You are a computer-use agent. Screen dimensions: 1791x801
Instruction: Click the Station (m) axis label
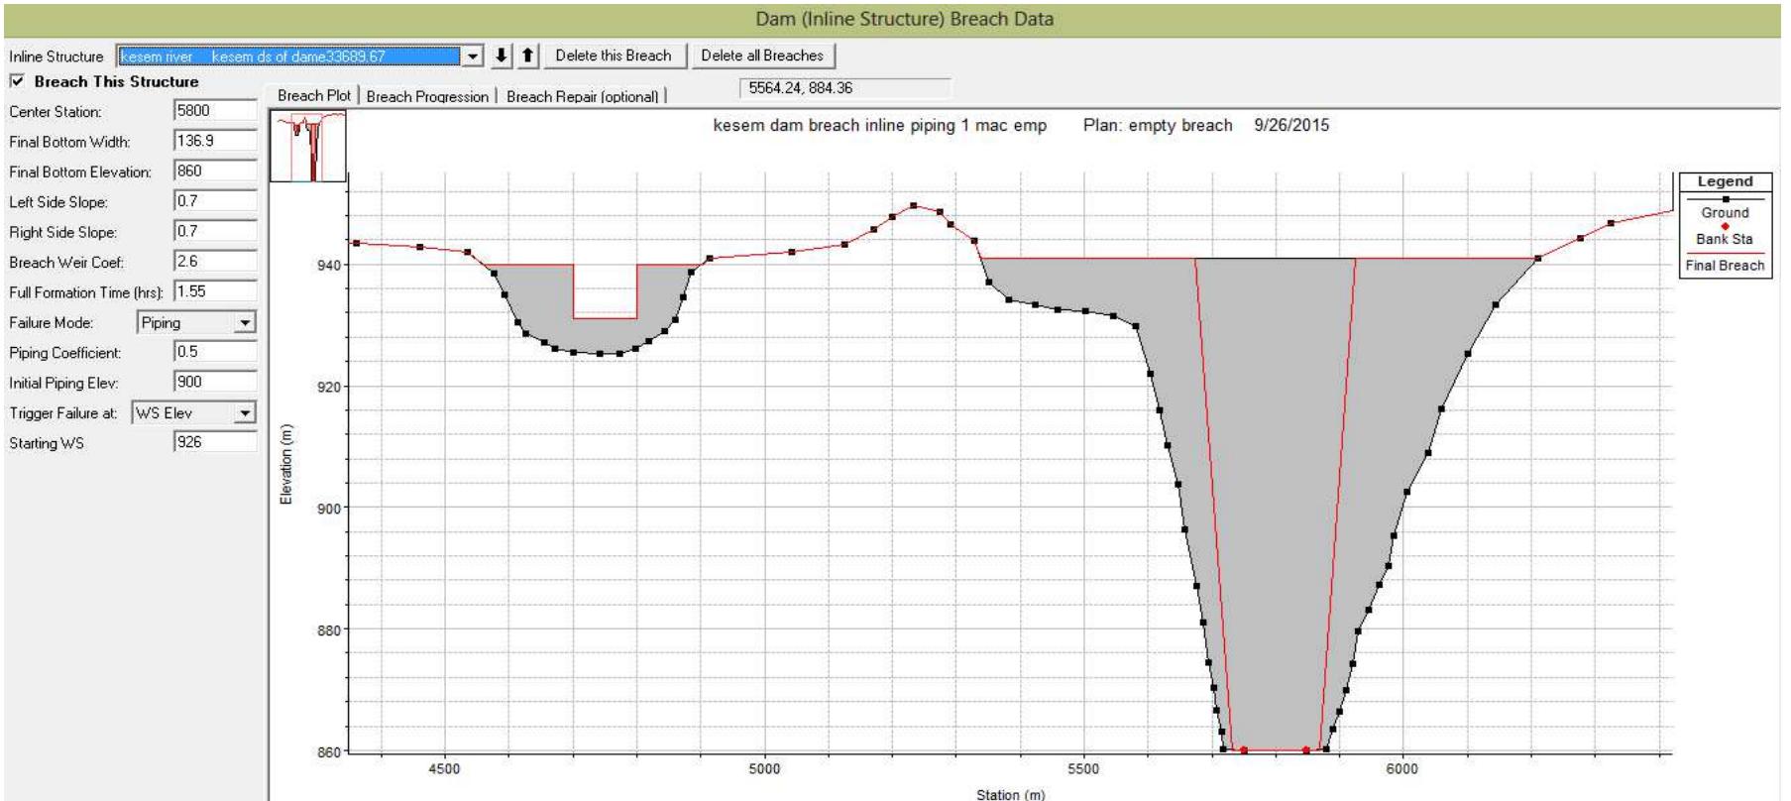pyautogui.click(x=1010, y=794)
